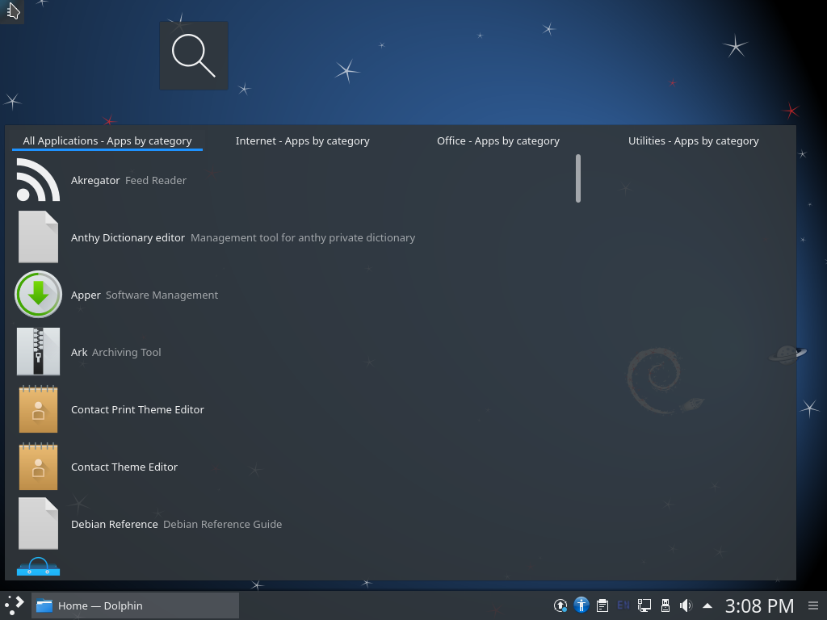
Task: Switch to Utilities apps category tab
Action: point(693,140)
